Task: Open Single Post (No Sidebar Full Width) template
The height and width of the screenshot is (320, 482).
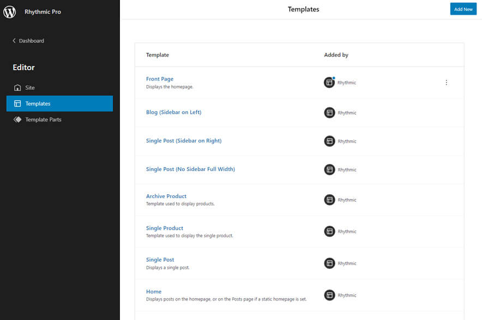Action: [190, 169]
